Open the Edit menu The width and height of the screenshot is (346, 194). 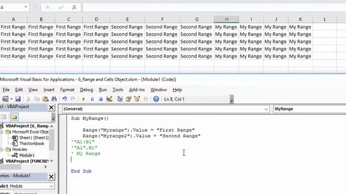19,90
